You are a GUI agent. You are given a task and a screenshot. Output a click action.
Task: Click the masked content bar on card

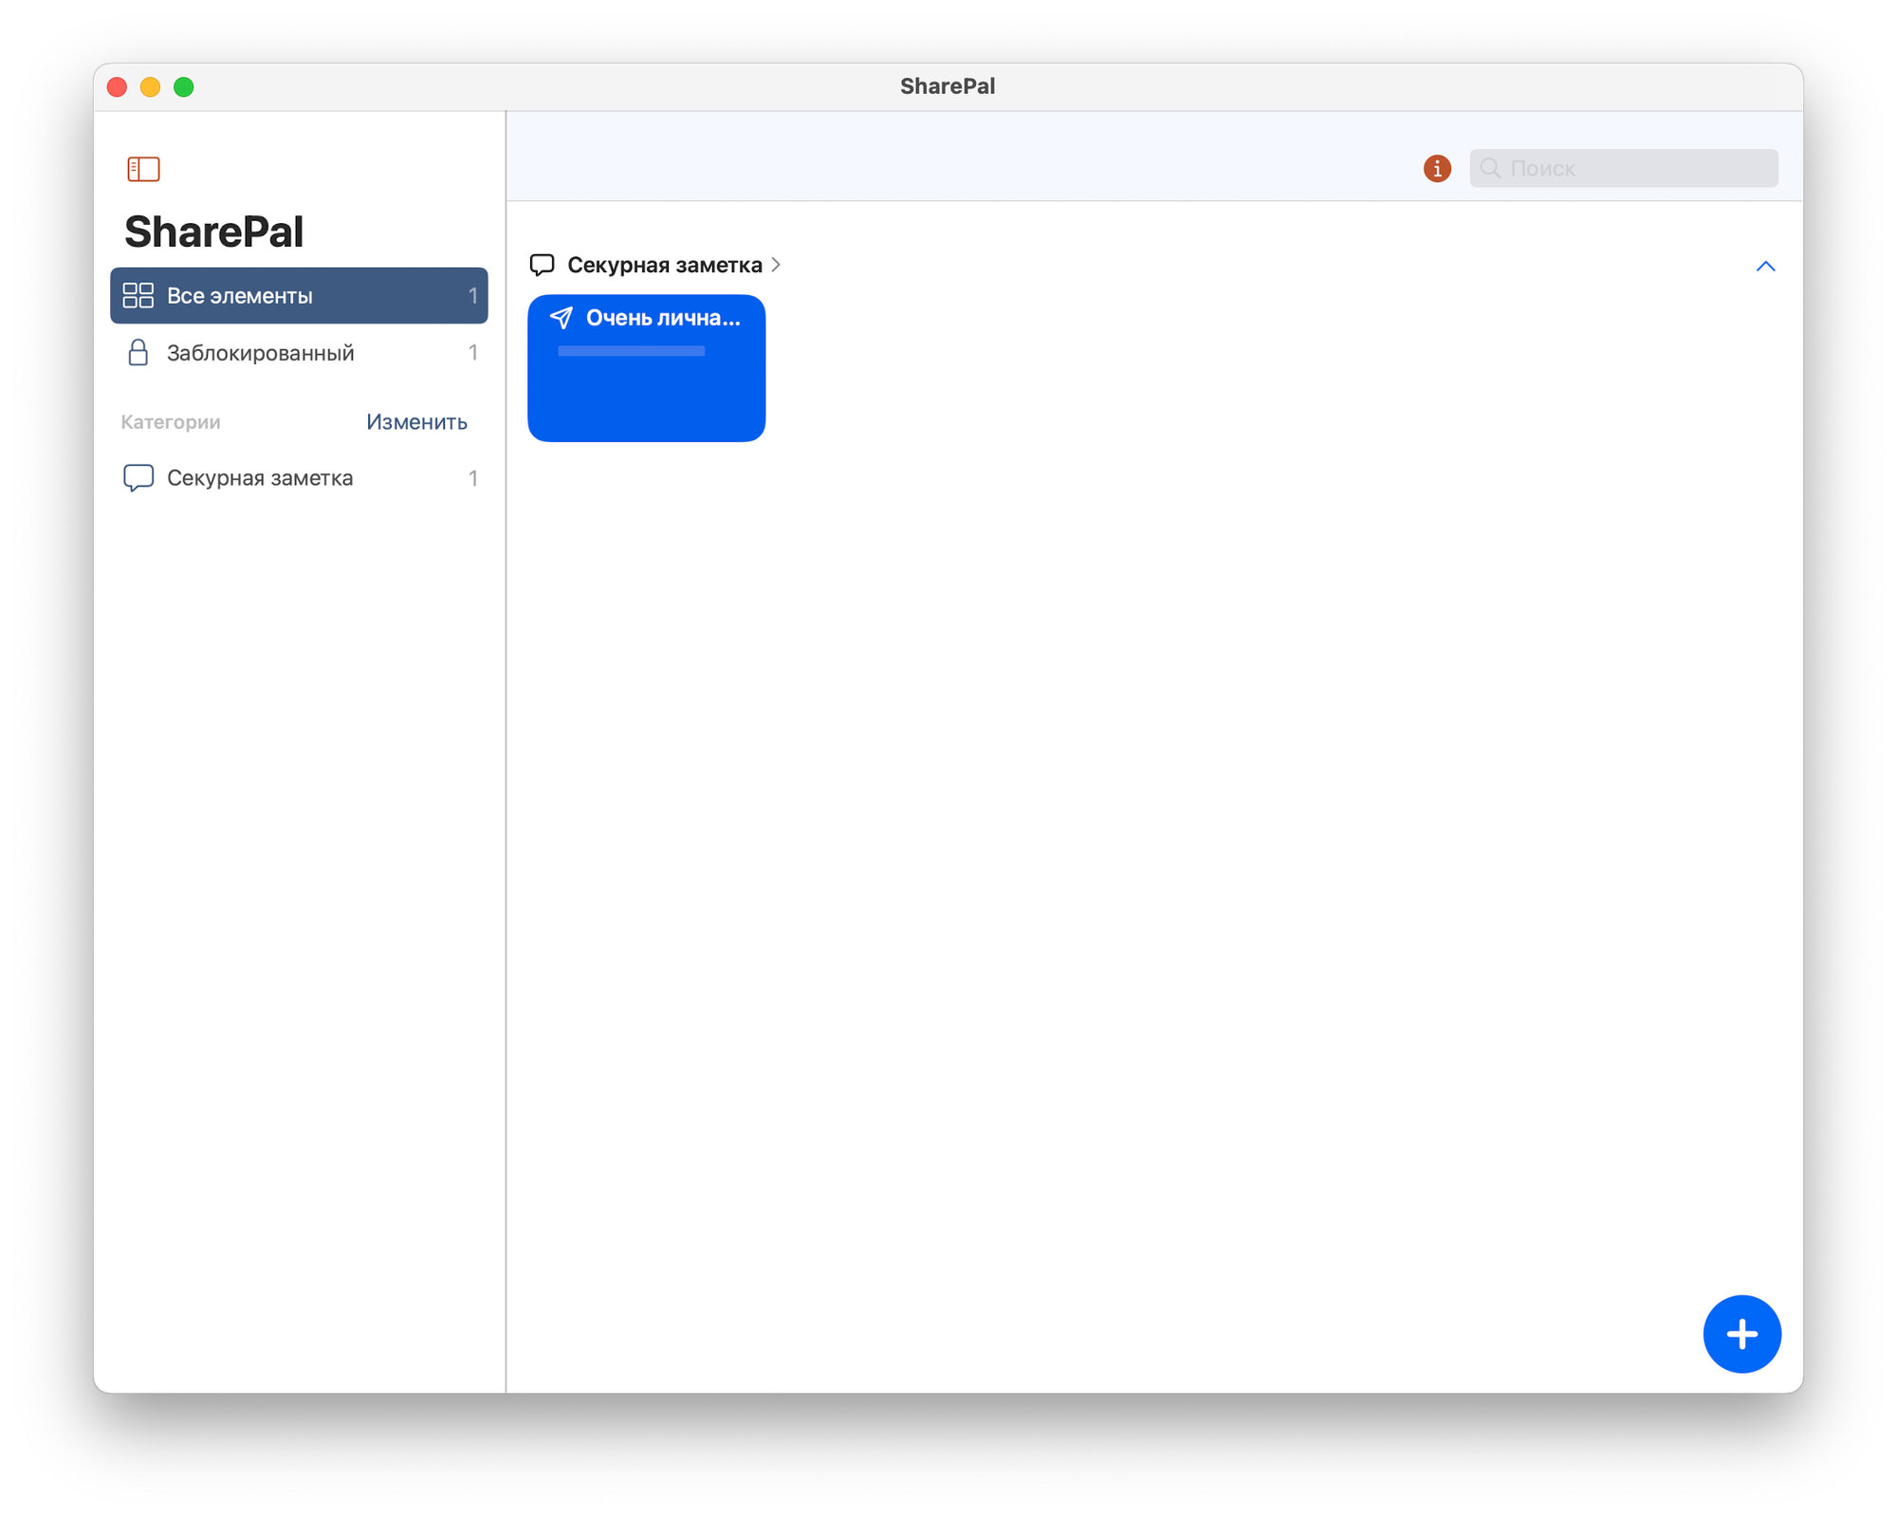[631, 351]
